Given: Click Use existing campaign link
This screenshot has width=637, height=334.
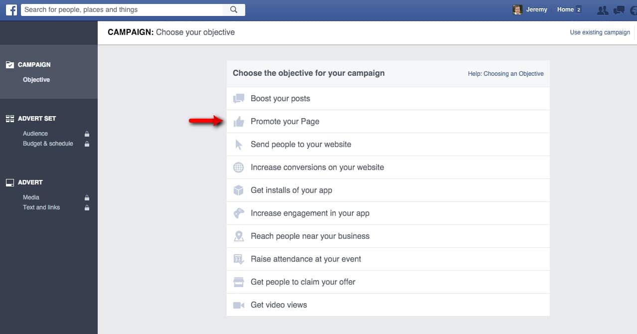Looking at the screenshot, I should tap(600, 32).
